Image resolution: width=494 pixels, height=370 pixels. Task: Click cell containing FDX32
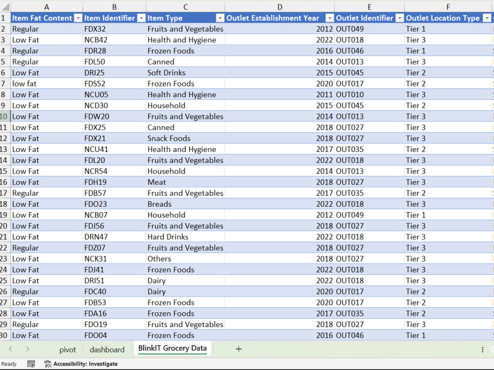tap(115, 29)
